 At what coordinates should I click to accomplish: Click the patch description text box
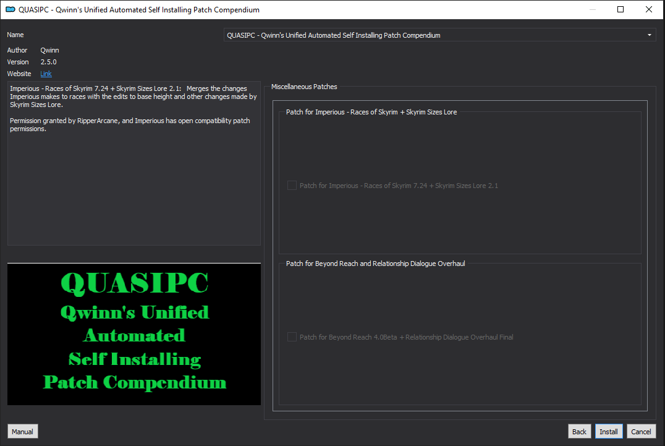coord(134,163)
